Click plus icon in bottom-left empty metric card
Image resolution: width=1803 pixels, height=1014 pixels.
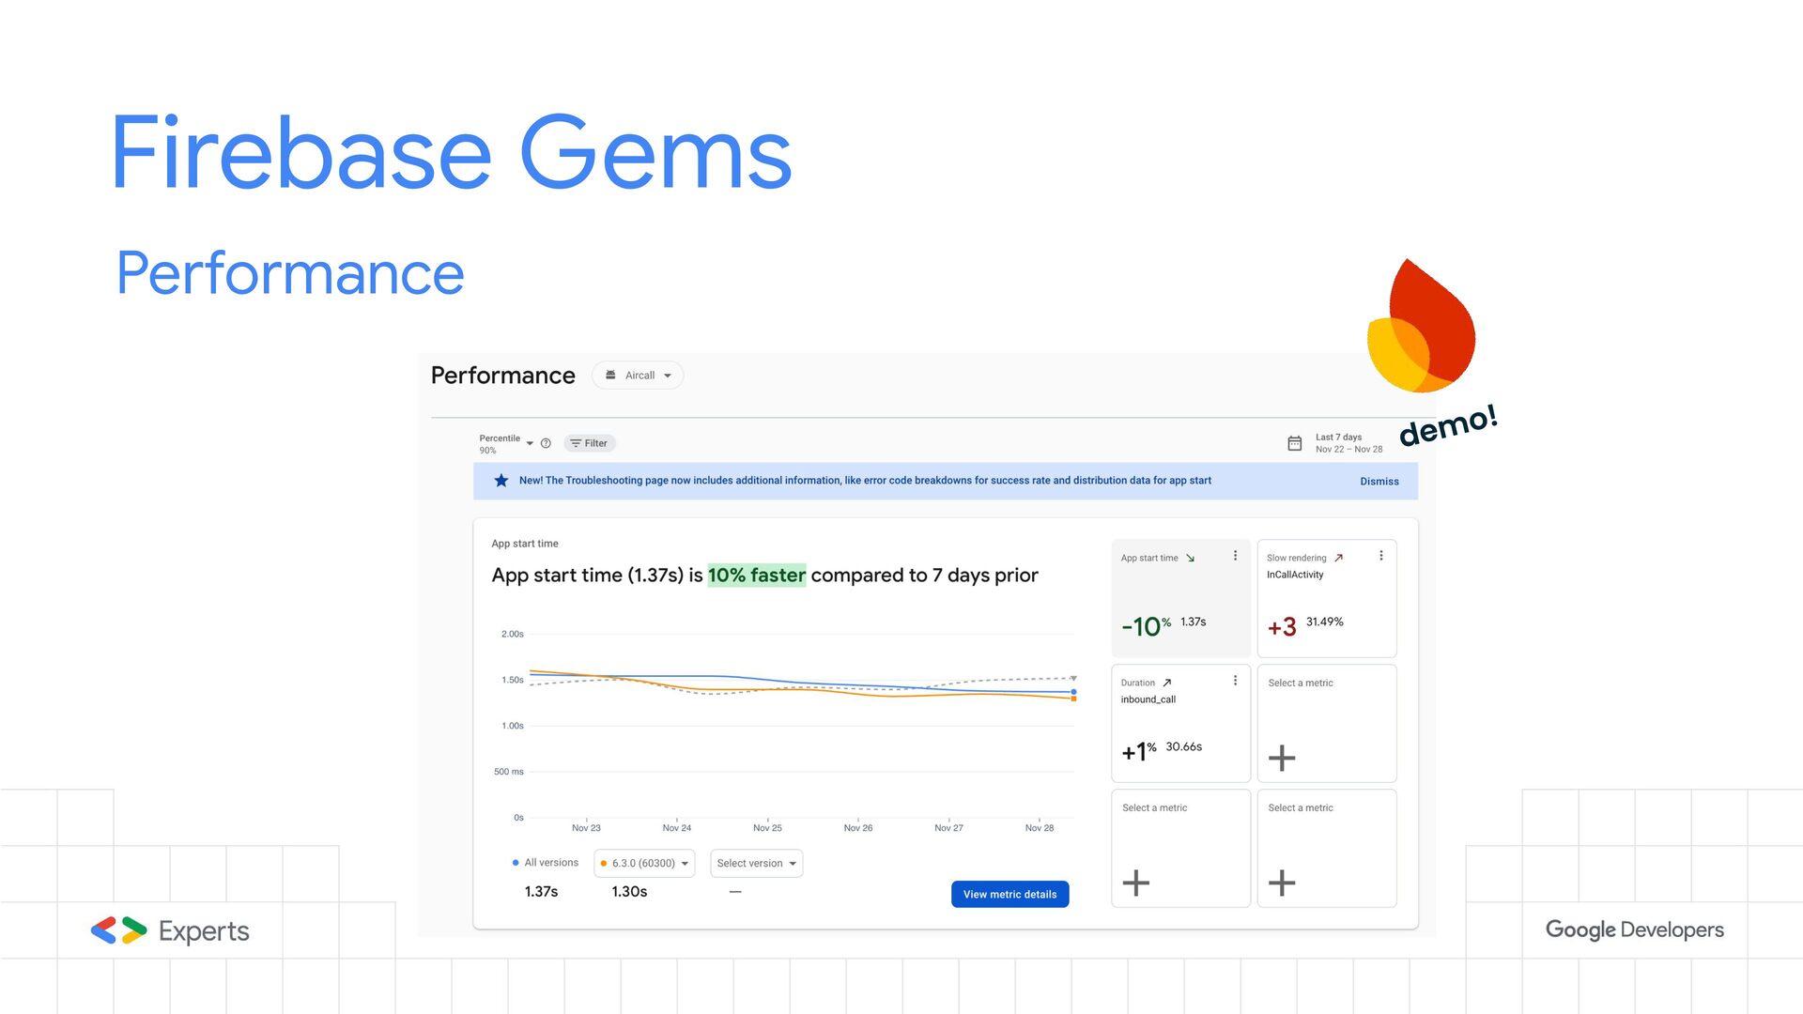[1135, 883]
